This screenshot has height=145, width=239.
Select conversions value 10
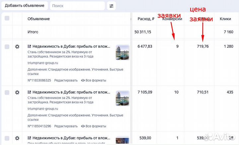coord(176,92)
